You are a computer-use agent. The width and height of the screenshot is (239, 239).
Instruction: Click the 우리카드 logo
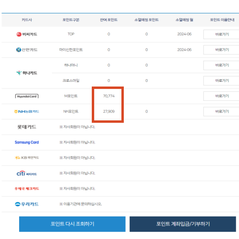27,204
